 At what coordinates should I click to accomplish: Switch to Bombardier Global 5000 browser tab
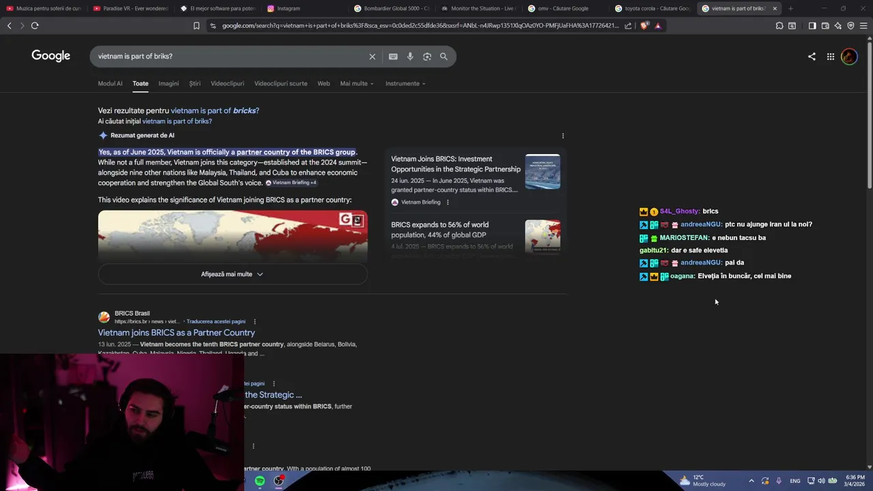(392, 8)
